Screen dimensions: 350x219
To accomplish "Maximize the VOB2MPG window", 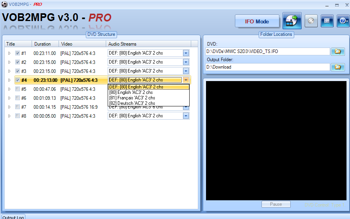I will click(337, 5).
